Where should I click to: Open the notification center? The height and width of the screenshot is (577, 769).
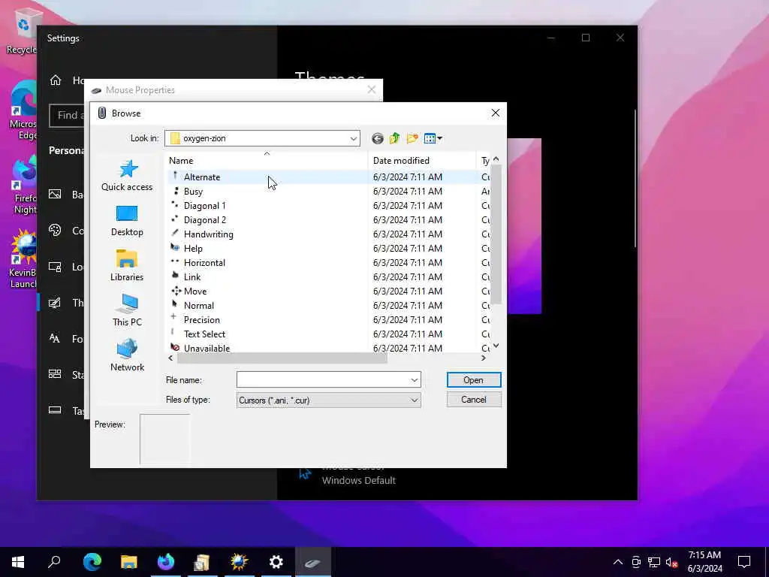coord(744,562)
